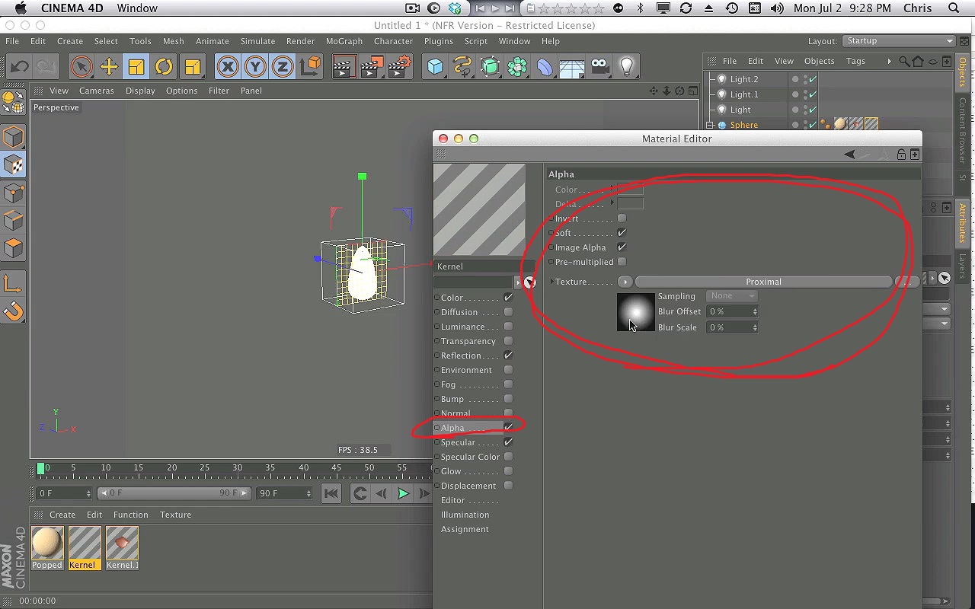Viewport: 975px width, 609px height.
Task: Play the animation forward
Action: [403, 493]
